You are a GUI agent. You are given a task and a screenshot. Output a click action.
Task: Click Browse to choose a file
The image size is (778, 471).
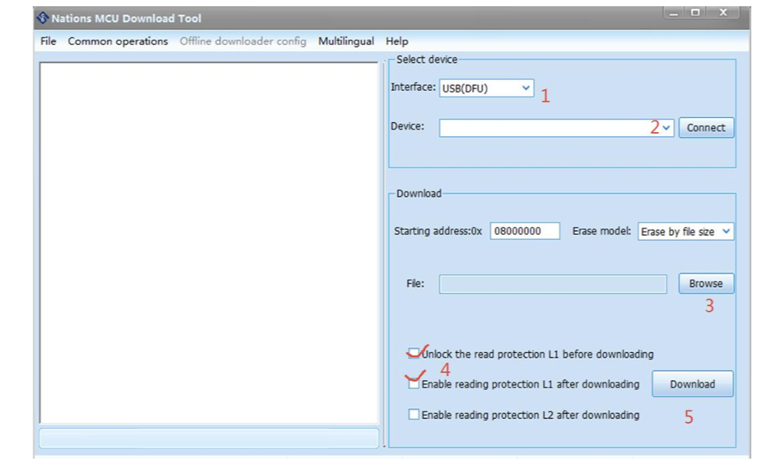coord(706,284)
